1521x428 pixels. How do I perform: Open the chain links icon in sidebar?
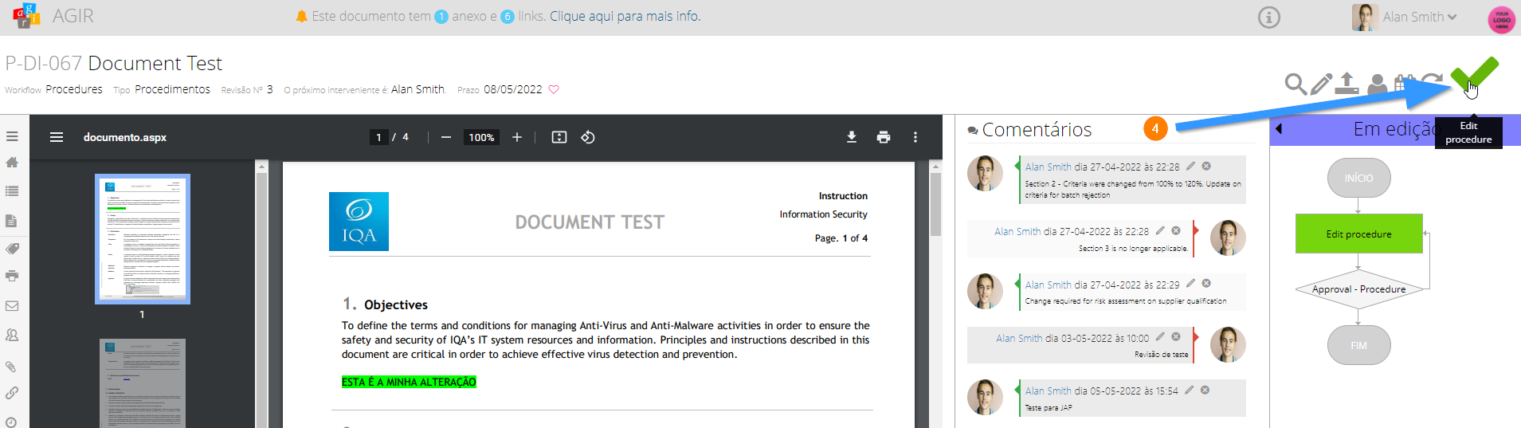[12, 393]
